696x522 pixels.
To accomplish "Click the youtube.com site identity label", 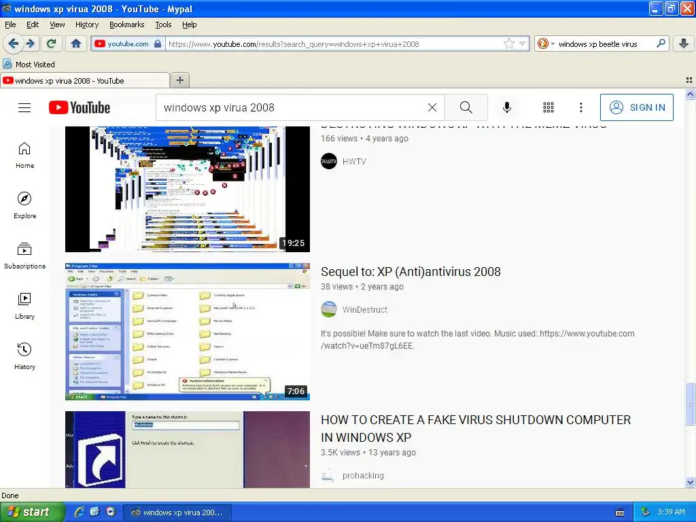I will (x=128, y=43).
